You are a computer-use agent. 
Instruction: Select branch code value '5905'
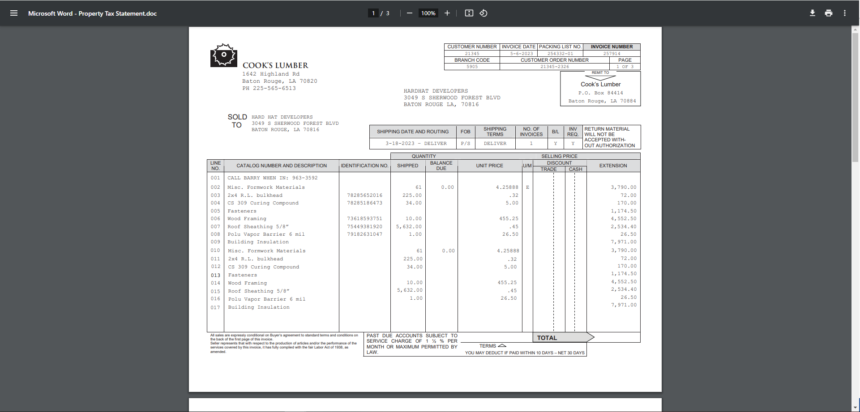tap(472, 67)
